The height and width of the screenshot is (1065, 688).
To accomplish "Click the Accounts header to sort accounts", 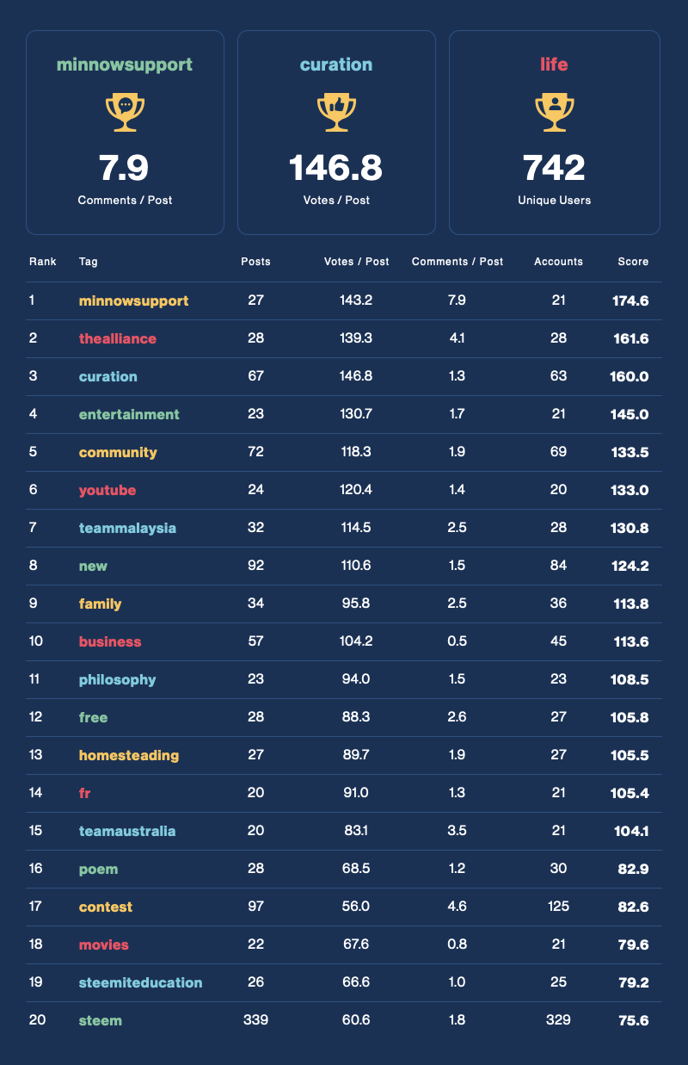I will pyautogui.click(x=558, y=262).
